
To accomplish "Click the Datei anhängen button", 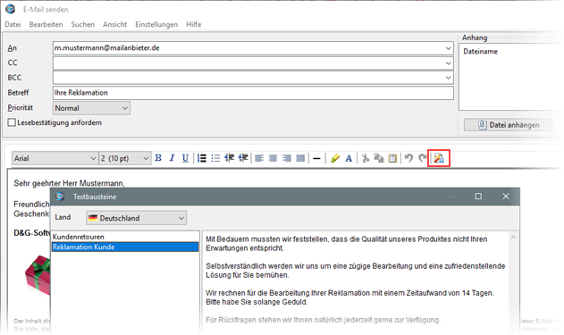I will 509,125.
